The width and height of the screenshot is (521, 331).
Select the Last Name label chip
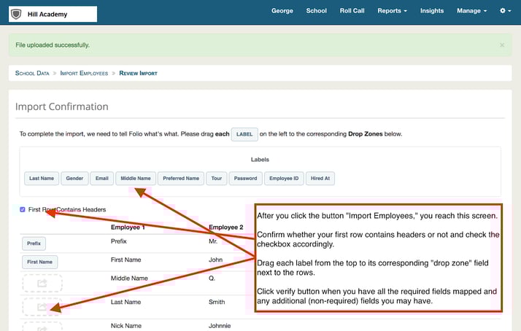pyautogui.click(x=42, y=179)
